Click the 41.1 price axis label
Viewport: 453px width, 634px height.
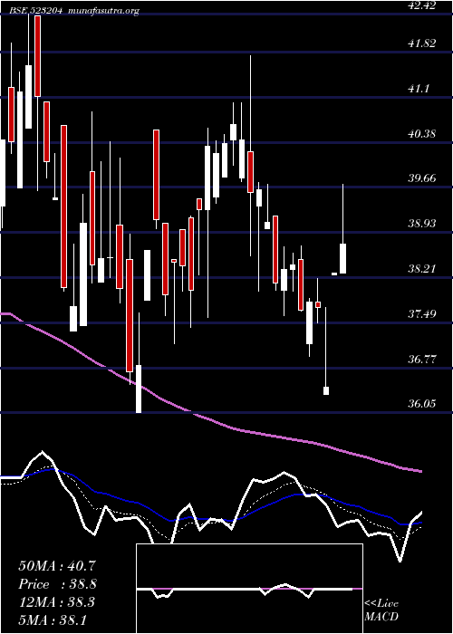[419, 89]
